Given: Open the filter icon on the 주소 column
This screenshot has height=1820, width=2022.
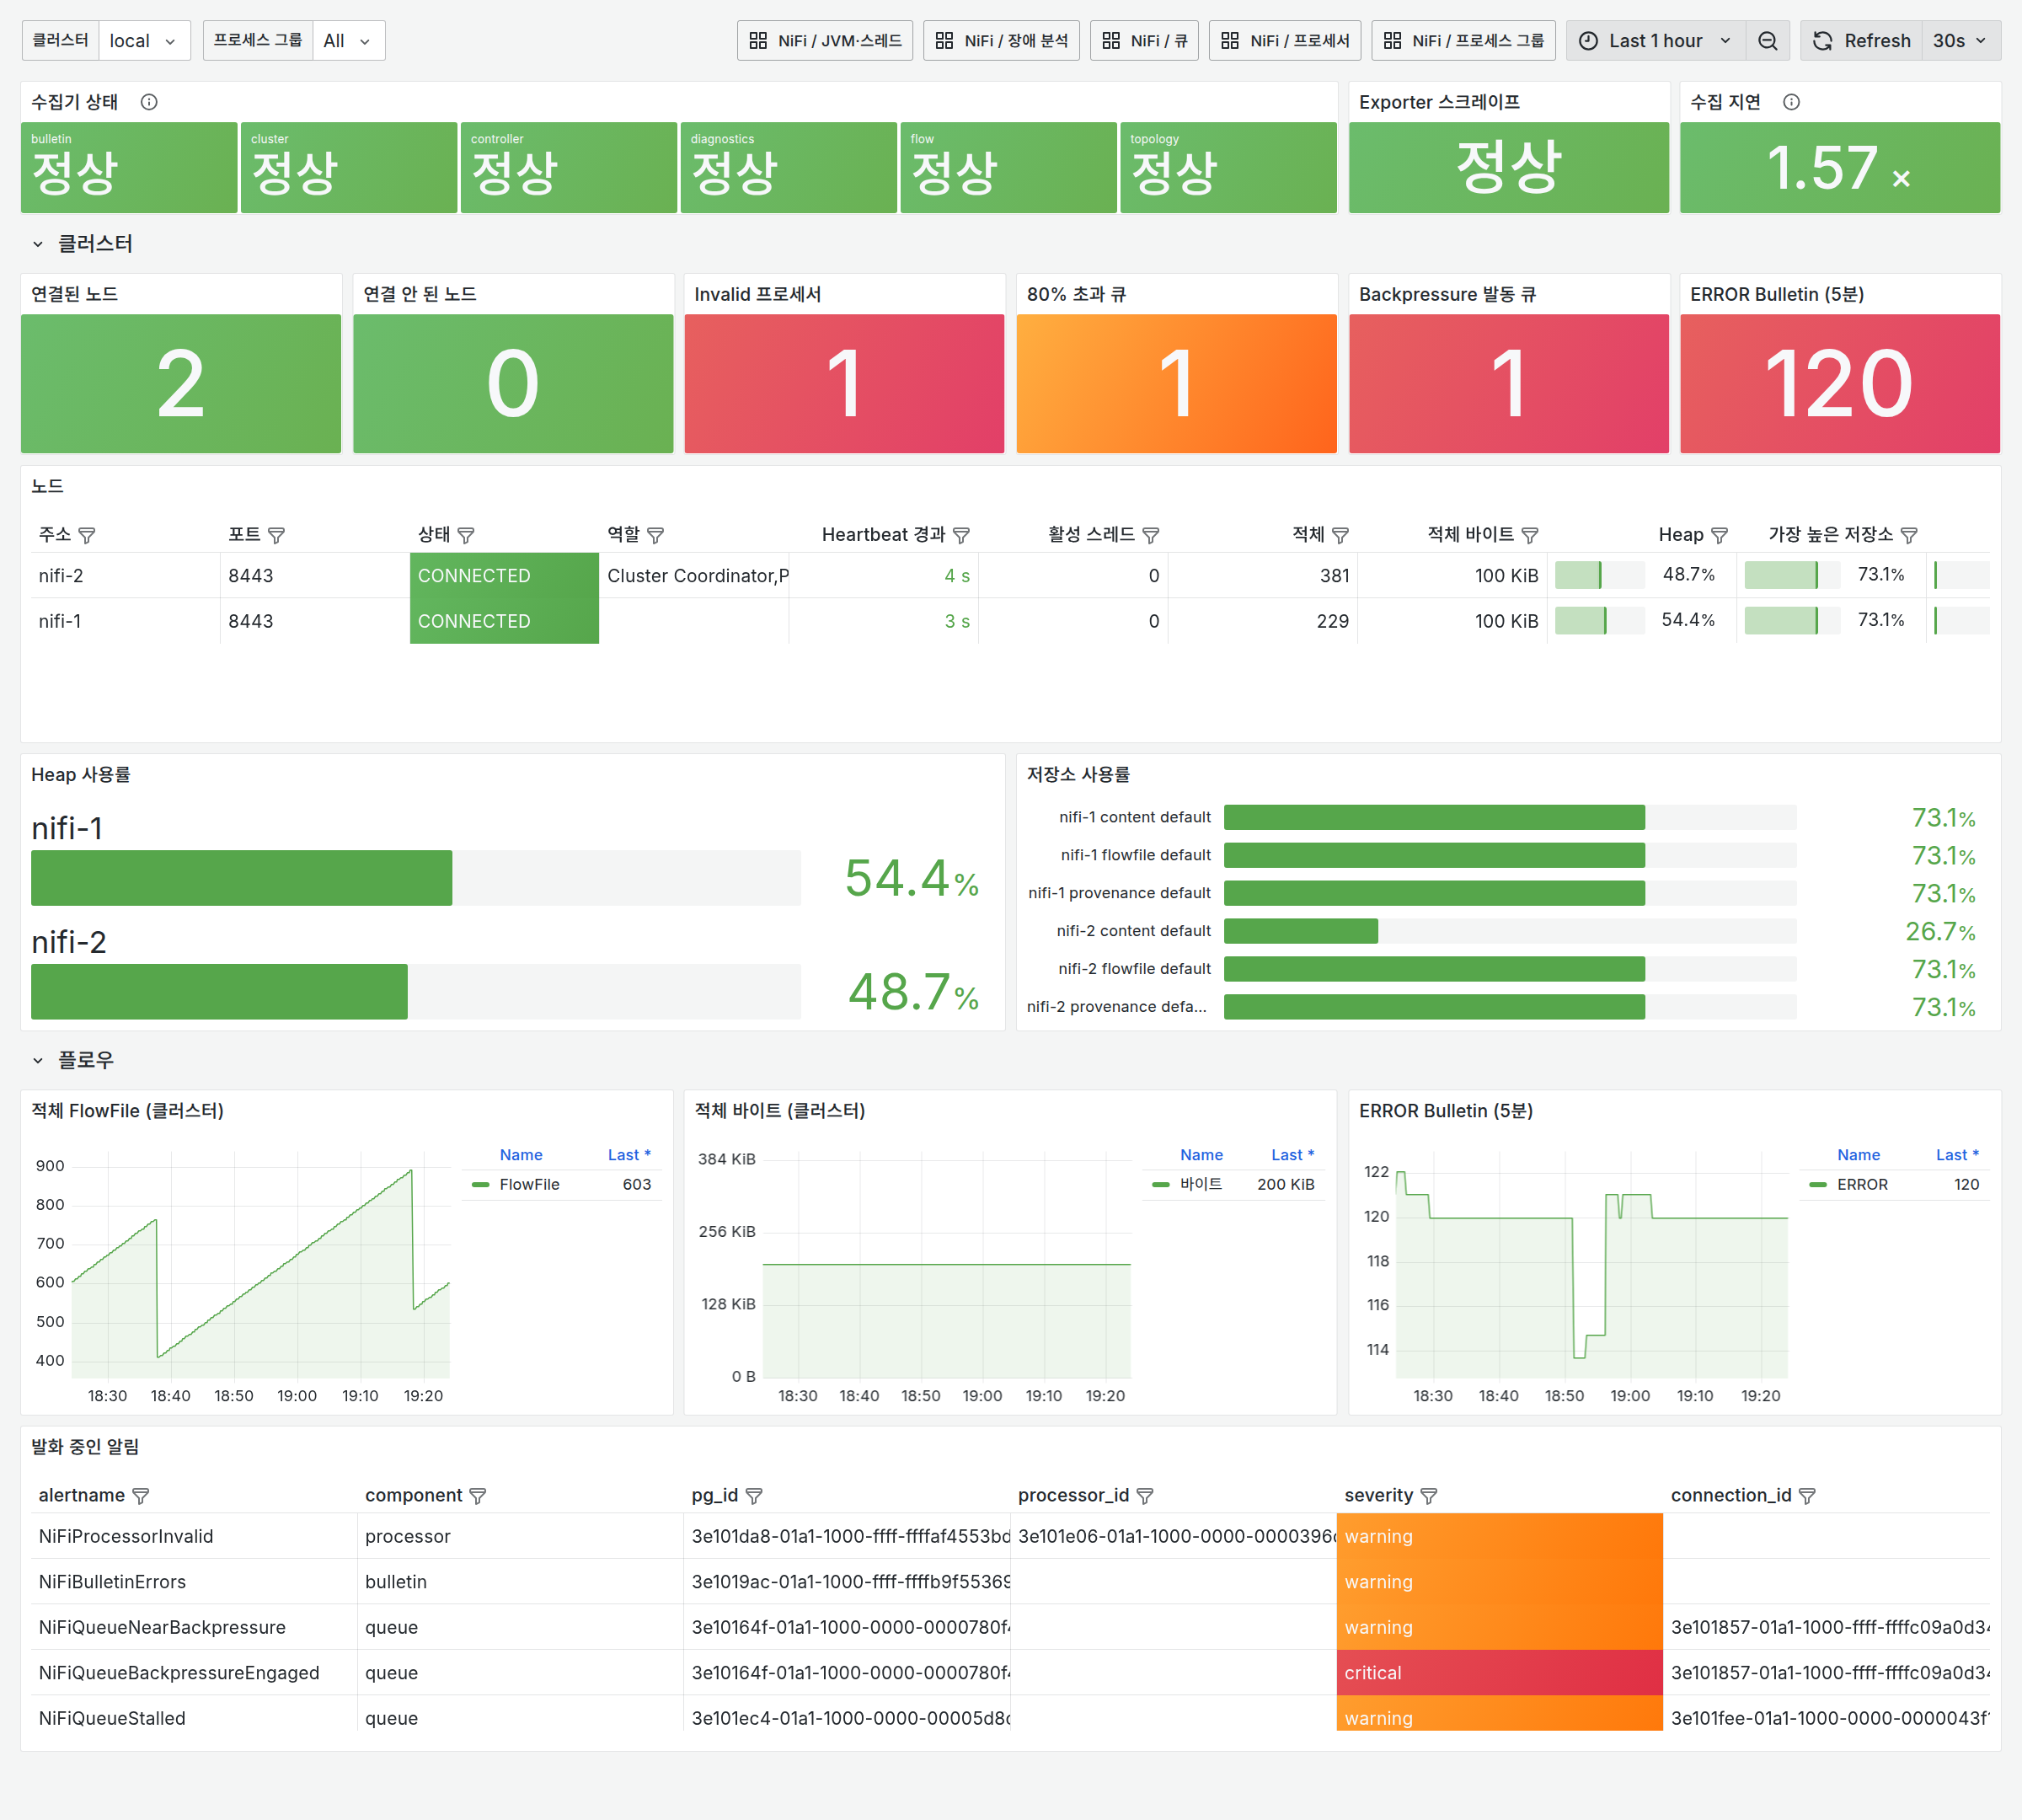Looking at the screenshot, I should [87, 535].
